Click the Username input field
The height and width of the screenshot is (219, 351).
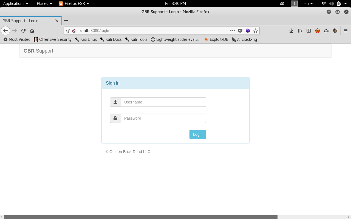point(163,102)
